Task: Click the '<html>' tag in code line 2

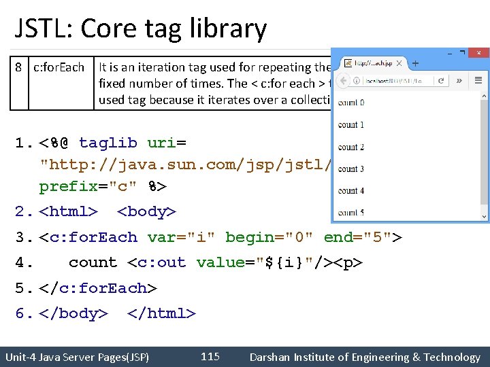Action: (68, 211)
